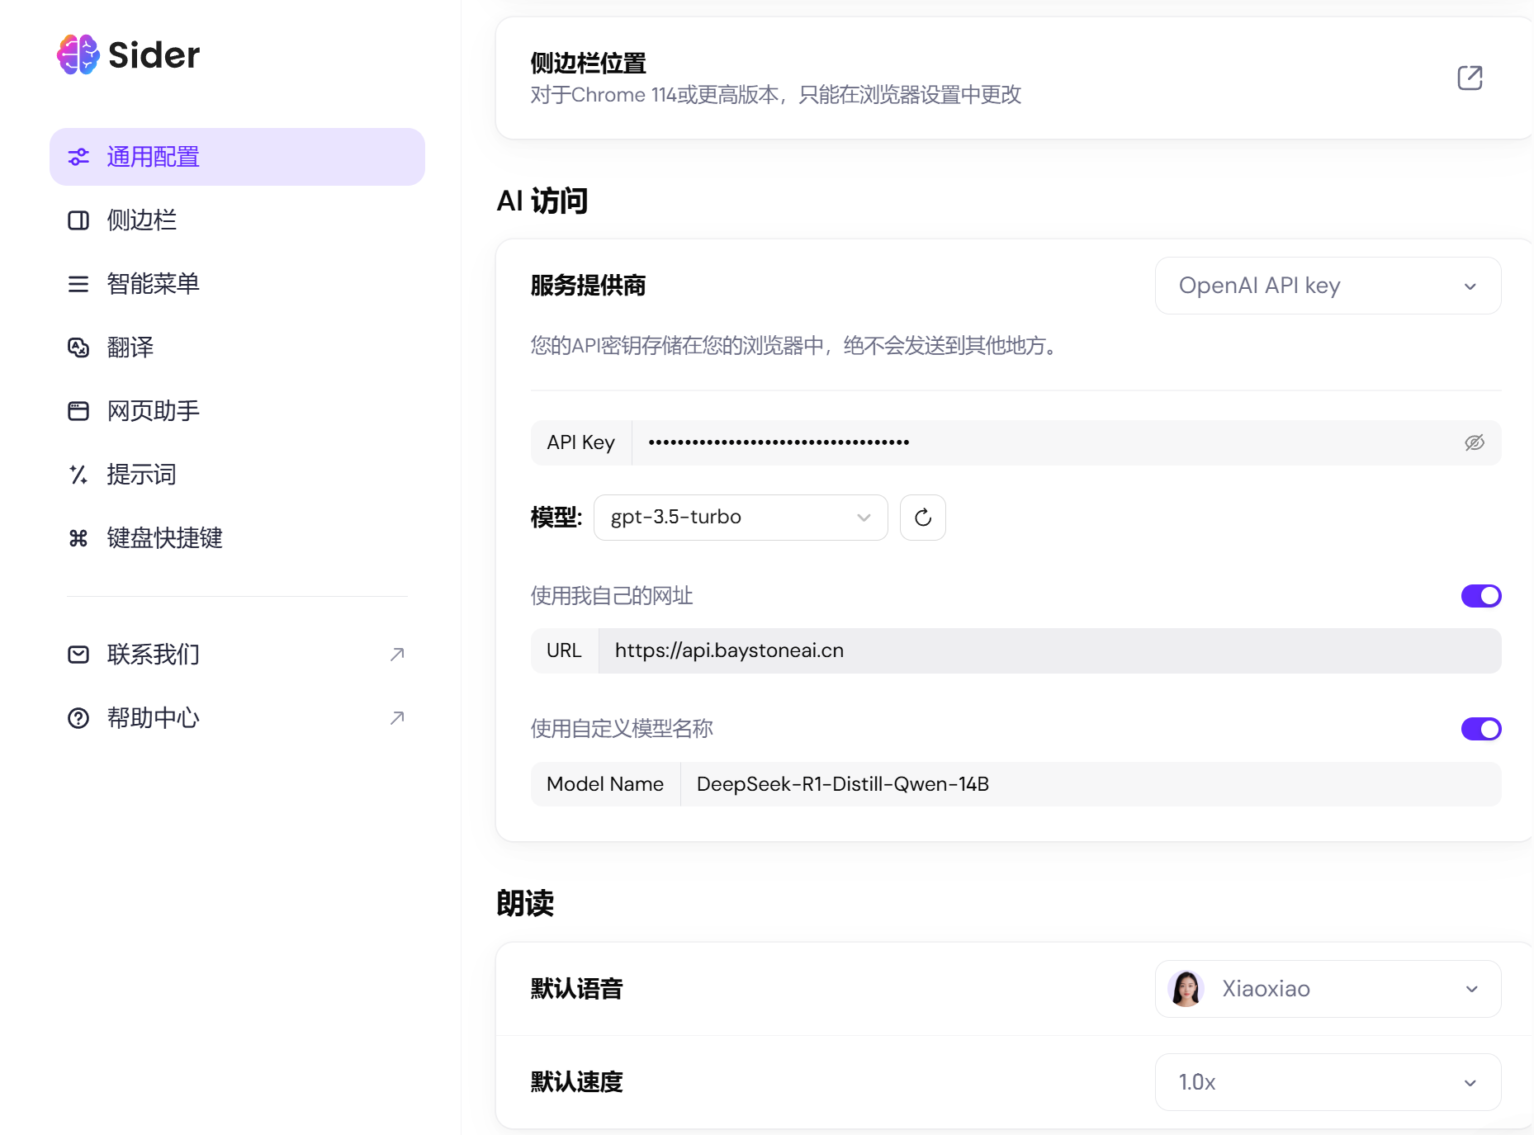Open the 默认速度 1.0x dropdown
This screenshot has height=1135, width=1534.
pyautogui.click(x=1328, y=1082)
